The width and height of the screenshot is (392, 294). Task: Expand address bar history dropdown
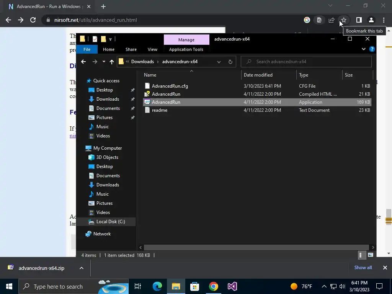(x=219, y=62)
